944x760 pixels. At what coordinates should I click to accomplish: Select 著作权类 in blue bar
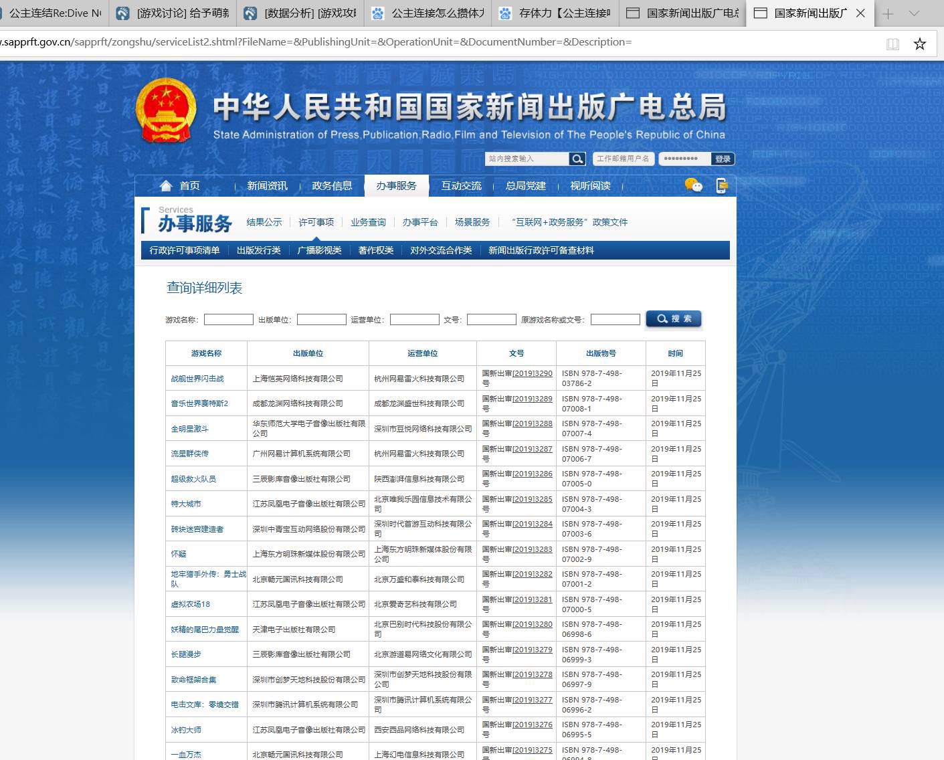pyautogui.click(x=376, y=250)
